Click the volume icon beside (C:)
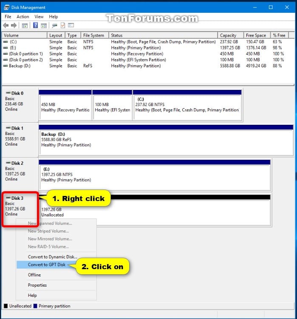This screenshot has height=319, width=297. pyautogui.click(x=6, y=42)
